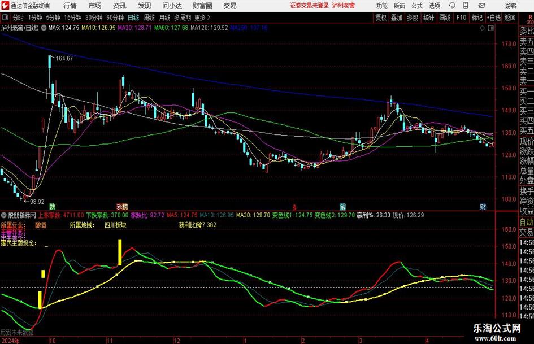The image size is (534, 344).
Task: Click the MA10: 126.95 label on main chart
Action: [x=99, y=28]
